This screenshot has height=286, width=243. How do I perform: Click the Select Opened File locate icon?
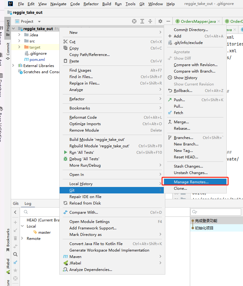click(x=134, y=21)
